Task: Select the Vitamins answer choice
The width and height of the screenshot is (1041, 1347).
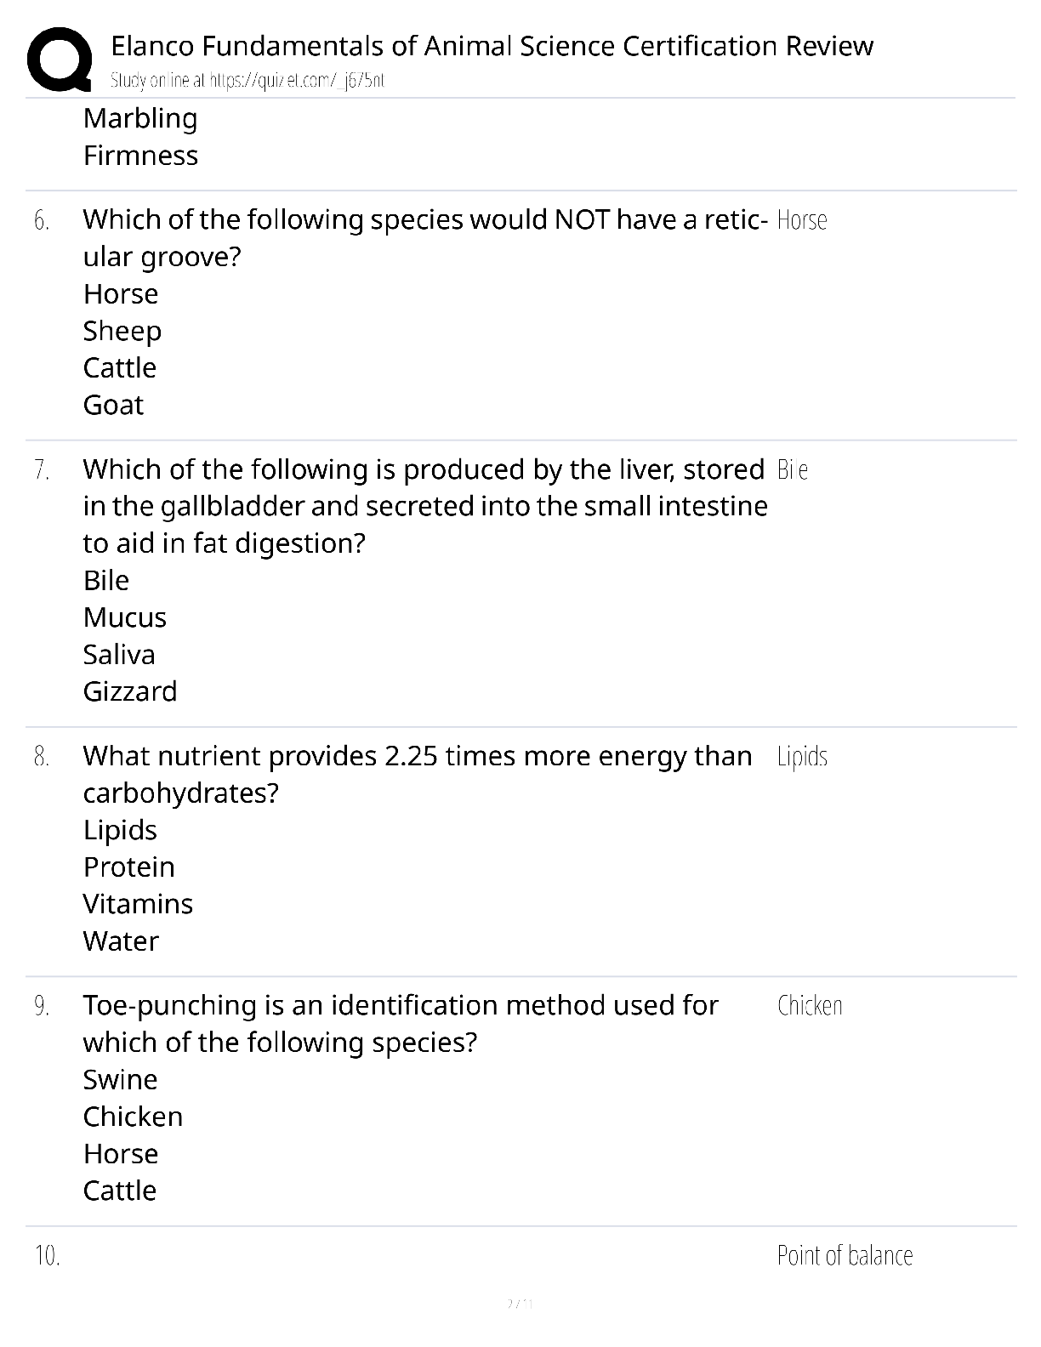Action: pos(138,905)
